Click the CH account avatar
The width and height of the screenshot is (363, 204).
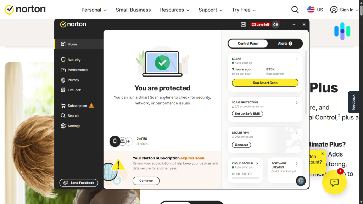point(275,24)
